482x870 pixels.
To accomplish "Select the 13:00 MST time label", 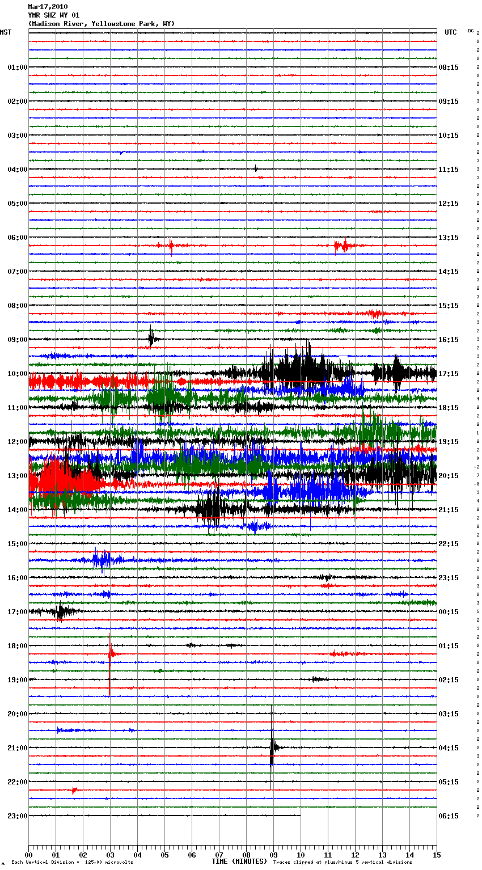I will (x=17, y=476).
